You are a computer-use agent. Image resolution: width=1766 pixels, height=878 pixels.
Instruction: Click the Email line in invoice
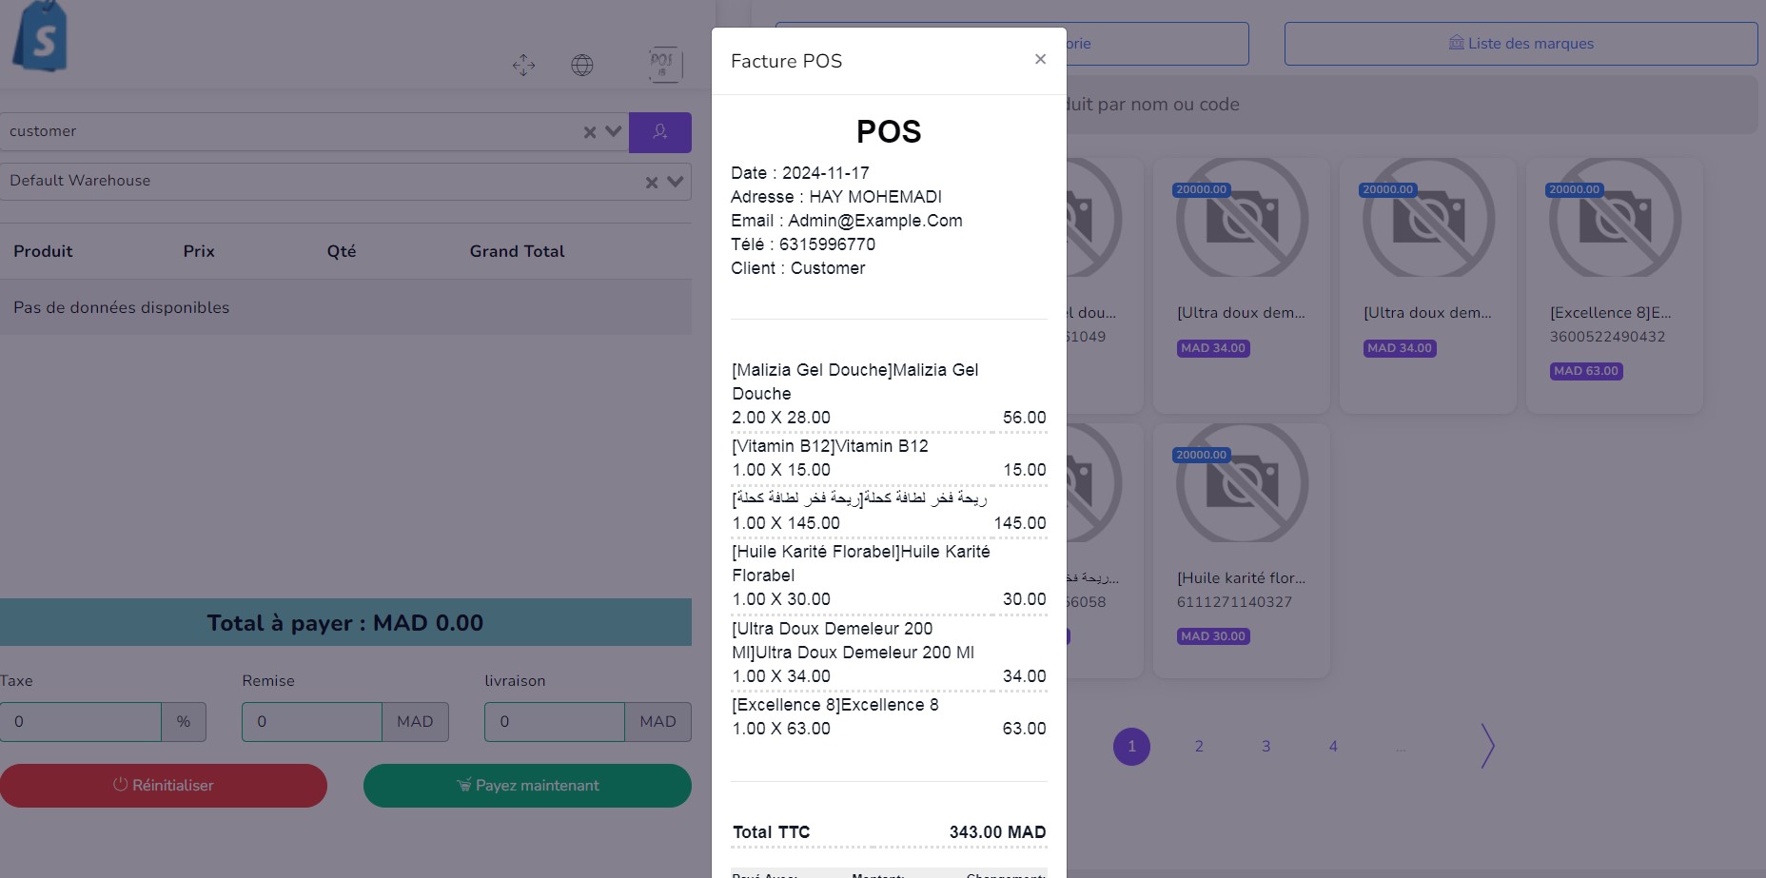click(847, 221)
